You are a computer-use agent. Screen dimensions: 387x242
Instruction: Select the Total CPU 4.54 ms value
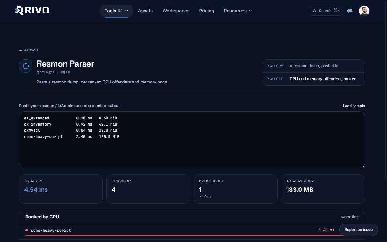[36, 190]
